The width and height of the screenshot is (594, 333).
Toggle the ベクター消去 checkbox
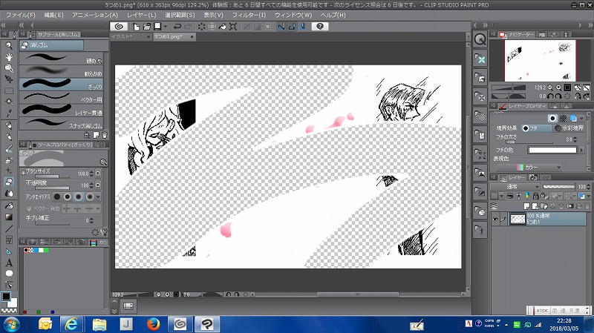29,208
